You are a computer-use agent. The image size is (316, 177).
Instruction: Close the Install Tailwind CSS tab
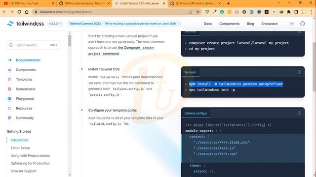tap(164, 3)
